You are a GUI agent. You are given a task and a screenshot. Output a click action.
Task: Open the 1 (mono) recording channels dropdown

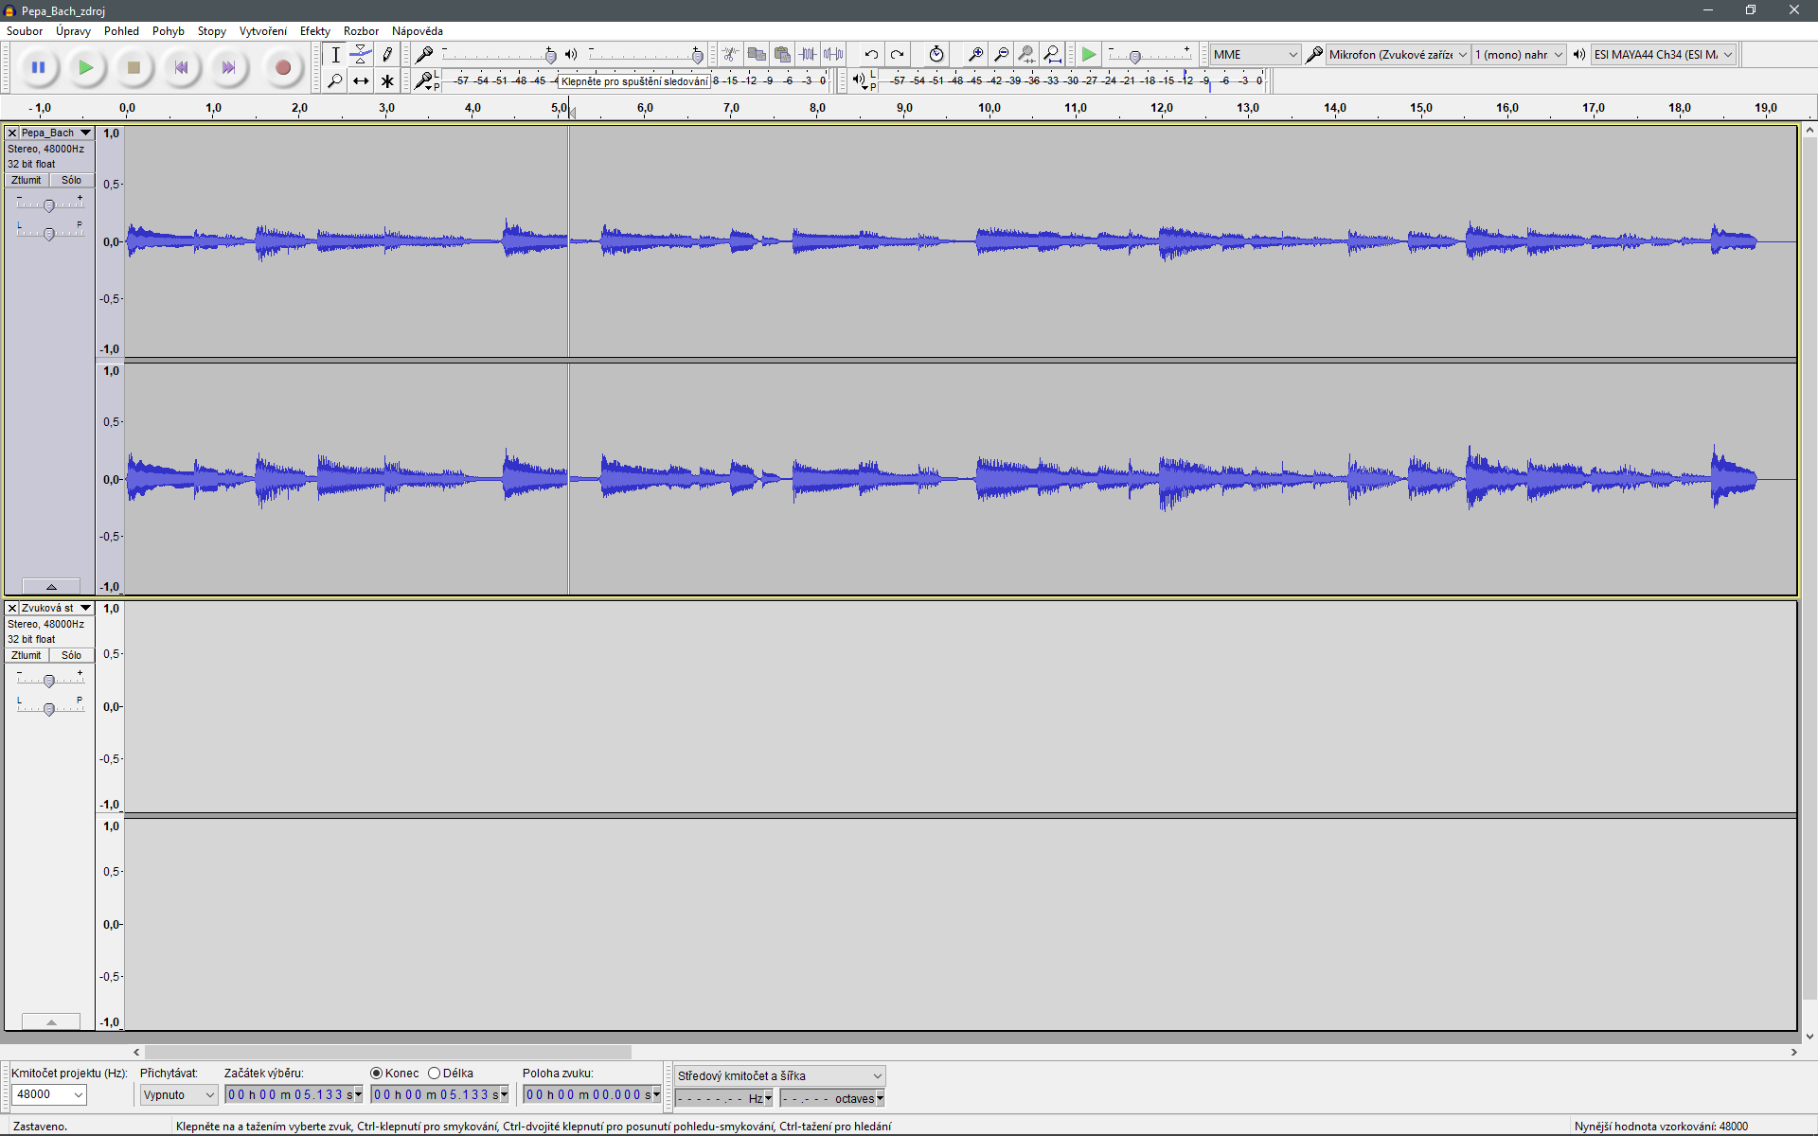[1519, 55]
